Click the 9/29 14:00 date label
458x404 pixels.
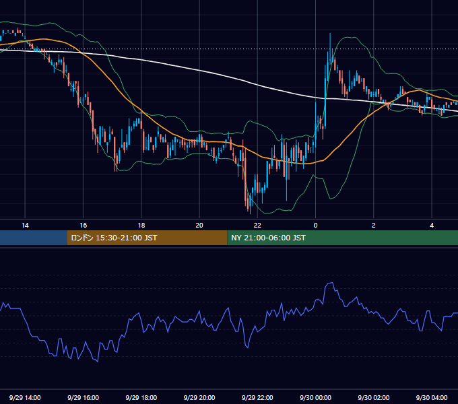click(25, 397)
